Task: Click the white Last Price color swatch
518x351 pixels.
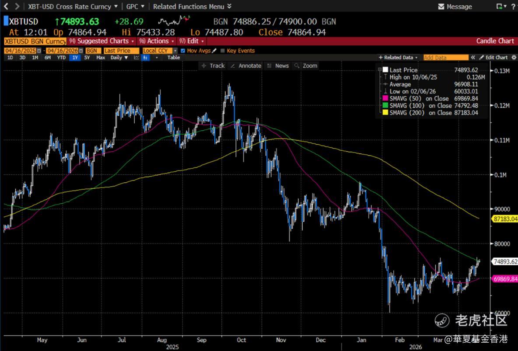Action: pos(385,70)
